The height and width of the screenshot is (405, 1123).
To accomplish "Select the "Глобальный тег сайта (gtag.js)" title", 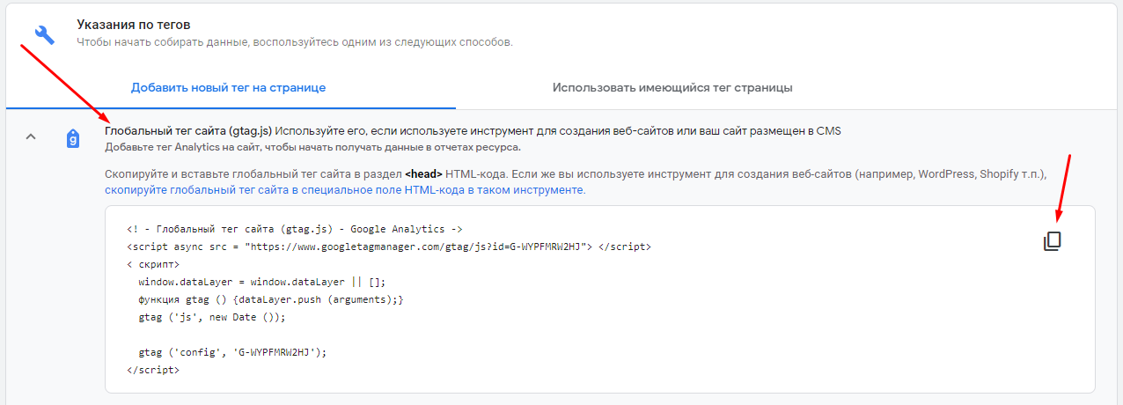I will (189, 131).
